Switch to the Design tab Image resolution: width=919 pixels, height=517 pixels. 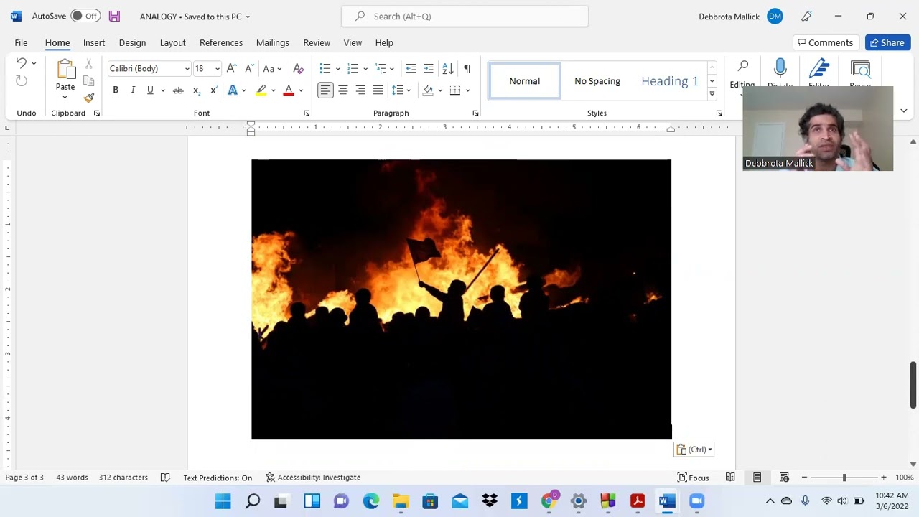point(132,43)
